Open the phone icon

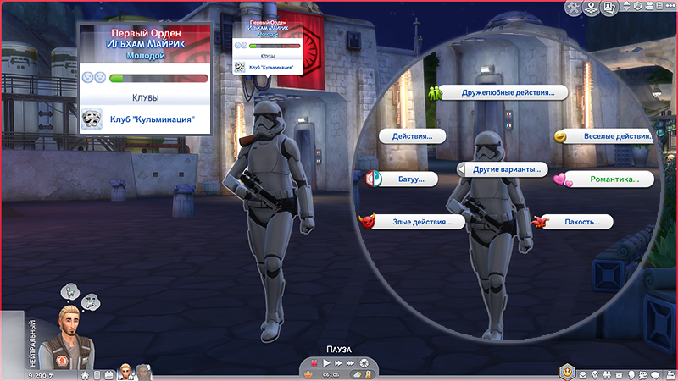click(97, 375)
